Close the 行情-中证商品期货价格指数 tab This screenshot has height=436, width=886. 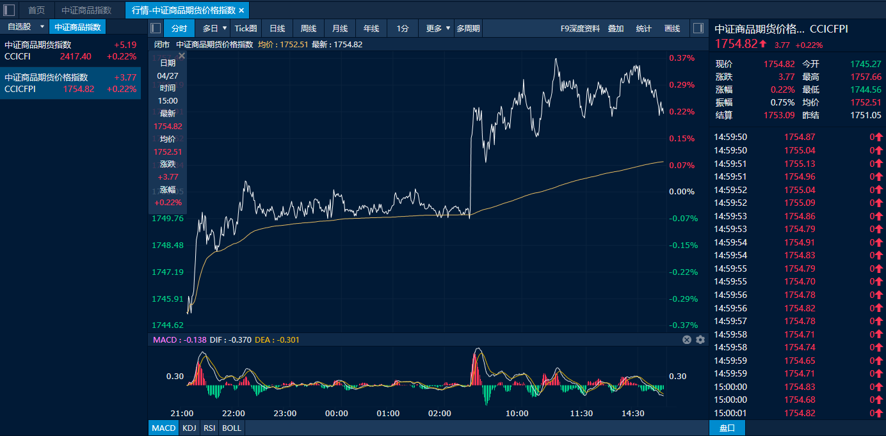coord(241,10)
